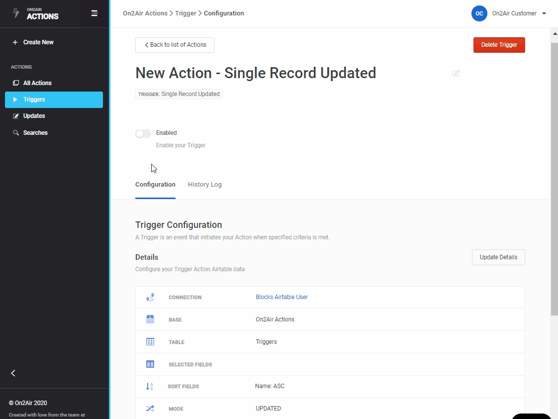
Task: Click the Selected Fields column icon
Action: pyautogui.click(x=150, y=364)
